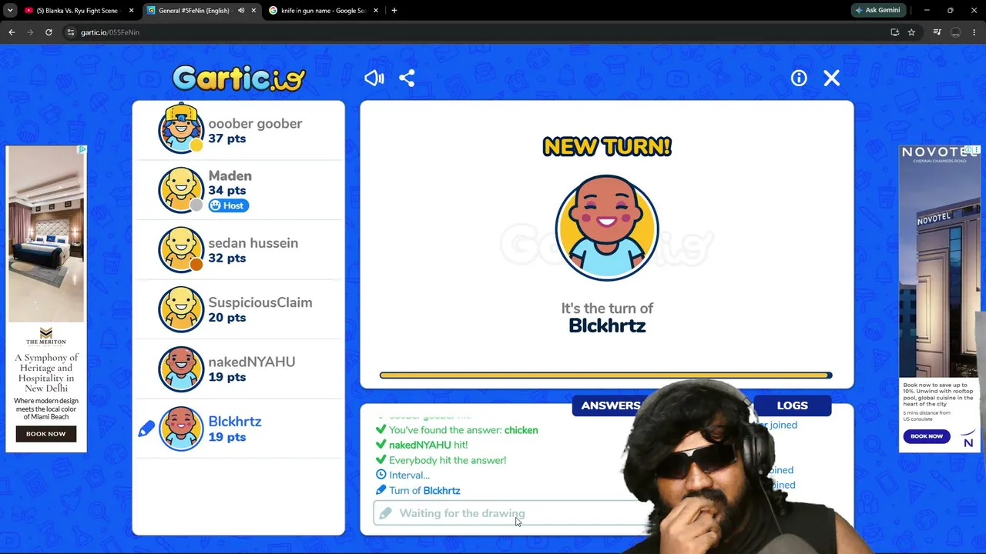Click the large avatar of the current drawer
The height and width of the screenshot is (554, 986).
(x=607, y=228)
